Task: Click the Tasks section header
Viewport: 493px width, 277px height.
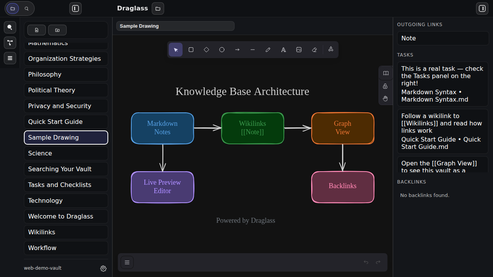Action: (x=405, y=55)
